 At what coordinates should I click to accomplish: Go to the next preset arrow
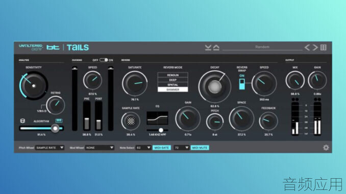click(315, 47)
